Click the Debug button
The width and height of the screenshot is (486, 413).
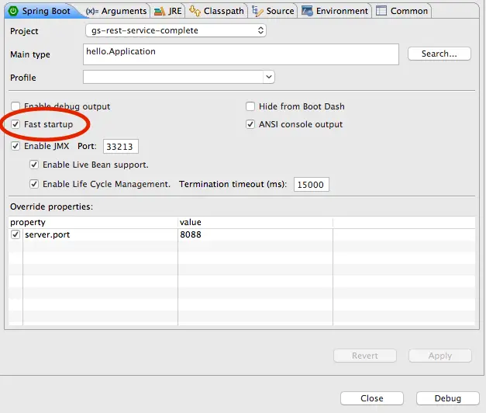448,398
